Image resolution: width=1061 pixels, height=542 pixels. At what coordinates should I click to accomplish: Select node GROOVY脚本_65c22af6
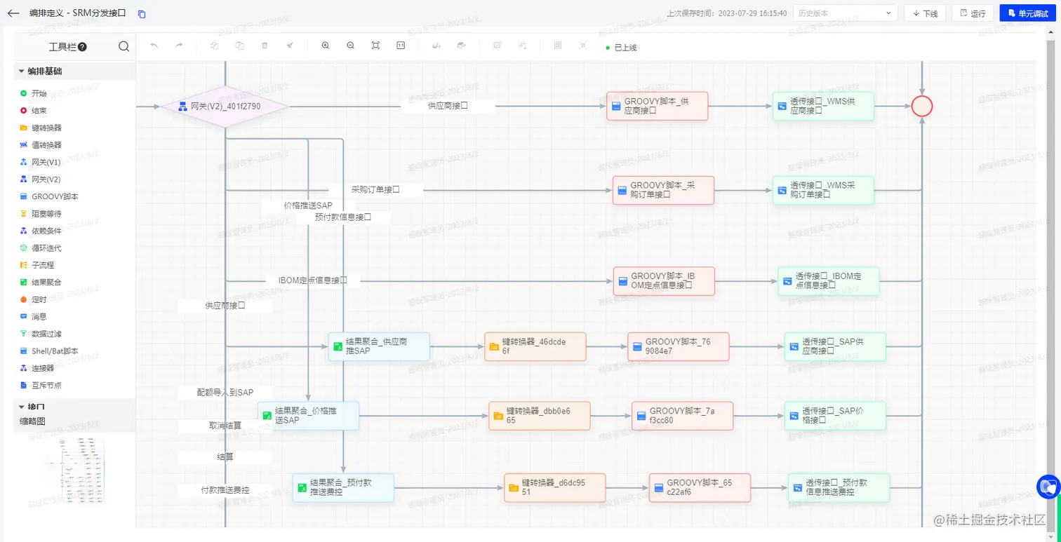[700, 487]
